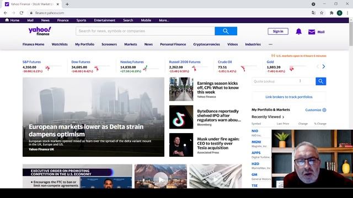Open the NIO symbol in Recently Viewed
The width and height of the screenshot is (353, 198).
(255, 131)
